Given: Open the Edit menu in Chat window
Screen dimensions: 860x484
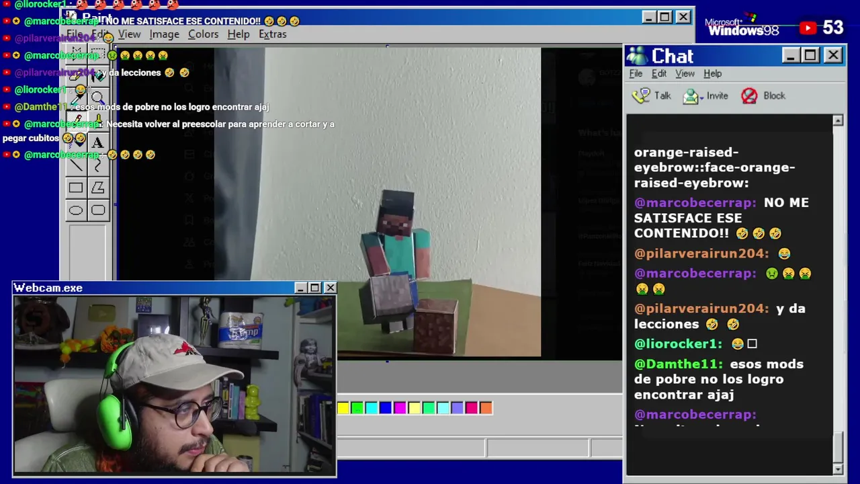Looking at the screenshot, I should point(659,73).
